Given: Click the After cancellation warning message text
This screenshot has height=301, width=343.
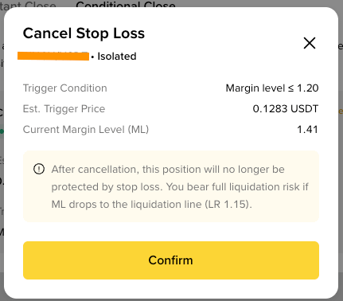Looking at the screenshot, I should coord(180,186).
